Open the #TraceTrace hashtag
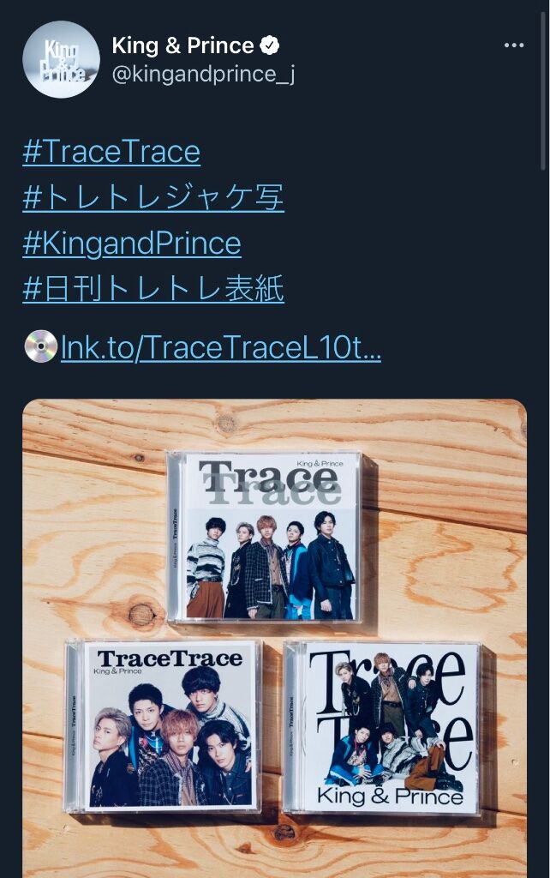The width and height of the screenshot is (550, 878). pyautogui.click(x=111, y=153)
